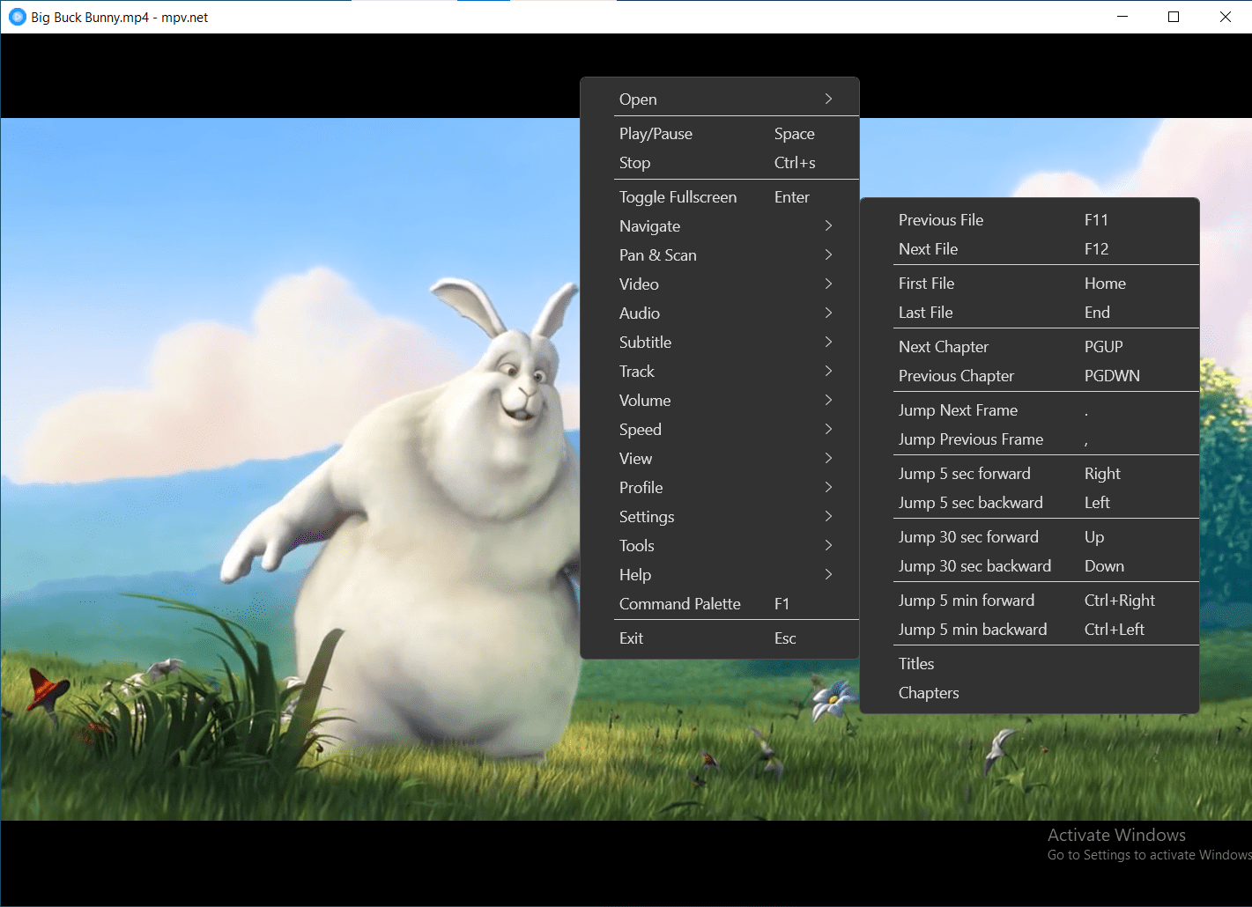The image size is (1252, 907).
Task: Choose Jump 30 sec forward
Action: click(x=1030, y=537)
